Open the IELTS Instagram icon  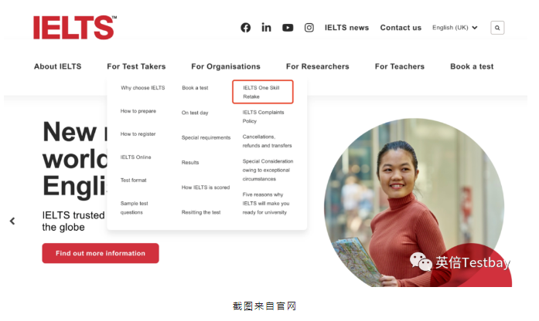pyautogui.click(x=309, y=28)
